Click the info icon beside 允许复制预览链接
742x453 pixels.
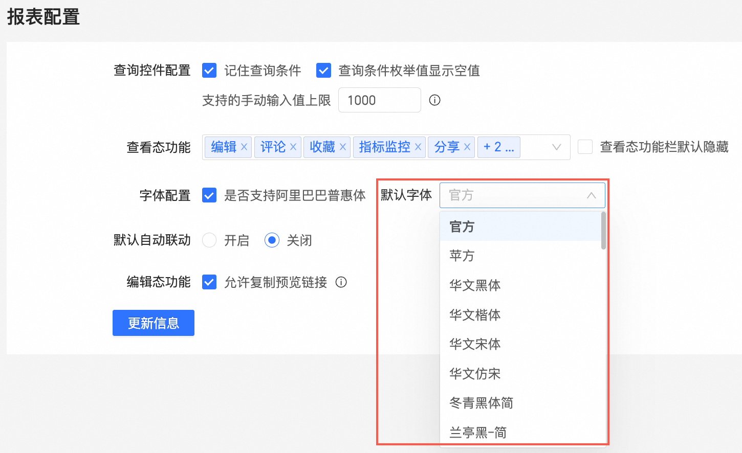[x=341, y=282]
